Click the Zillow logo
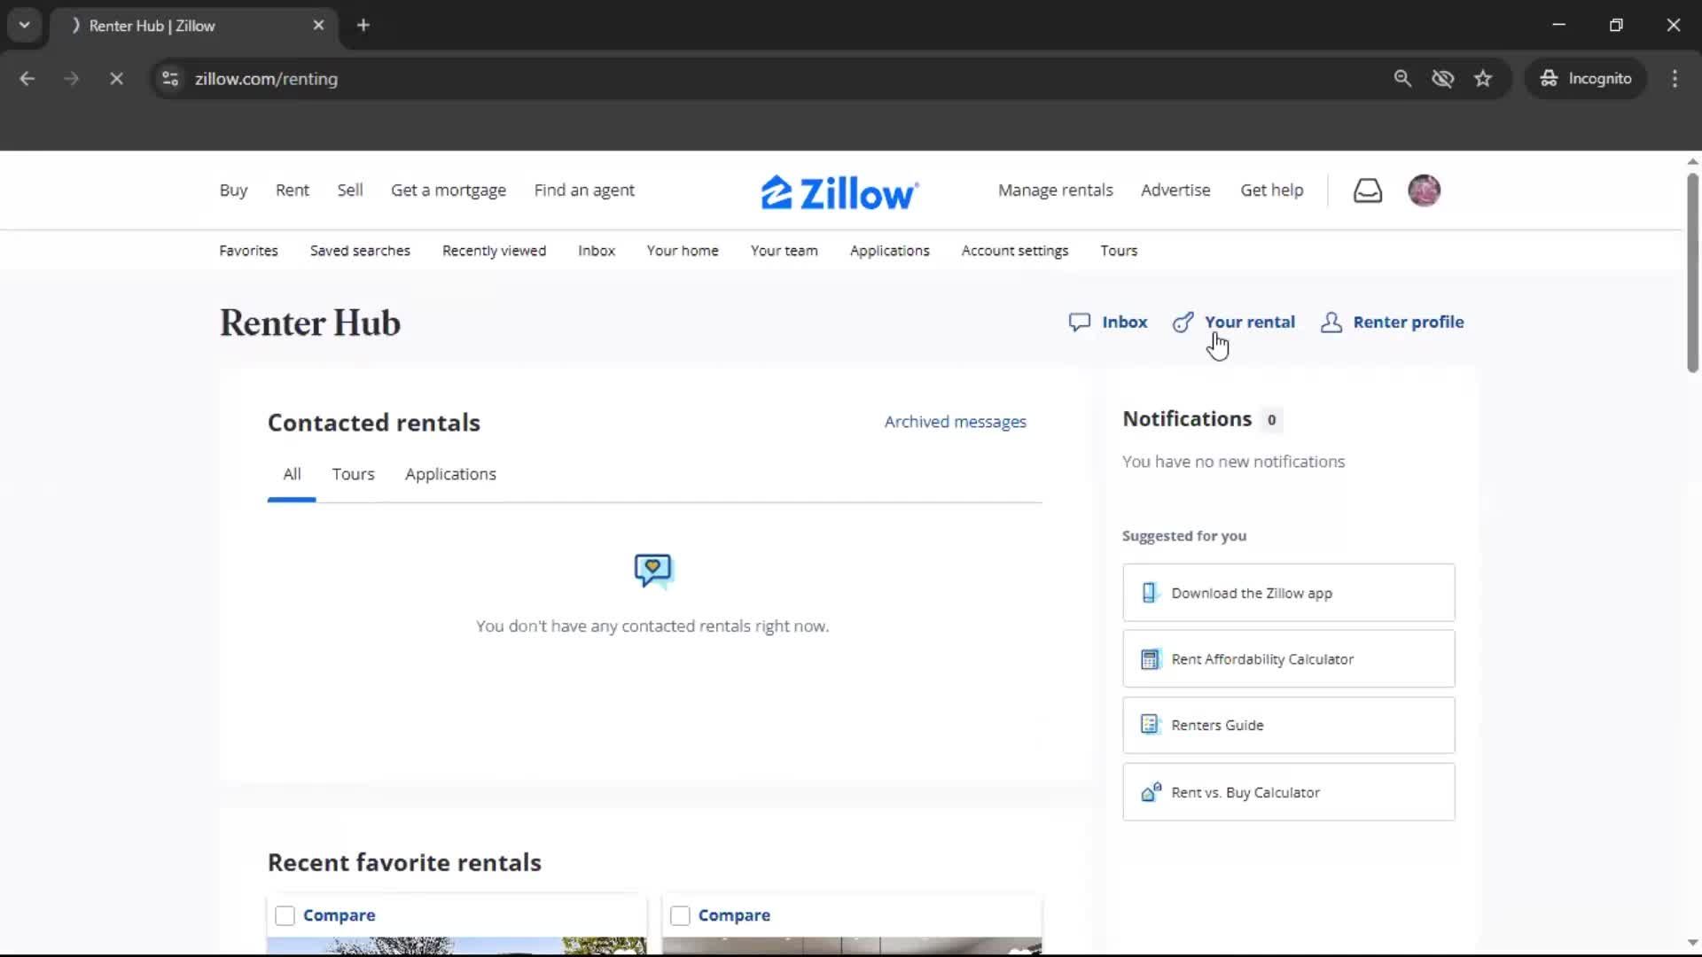 click(x=839, y=191)
